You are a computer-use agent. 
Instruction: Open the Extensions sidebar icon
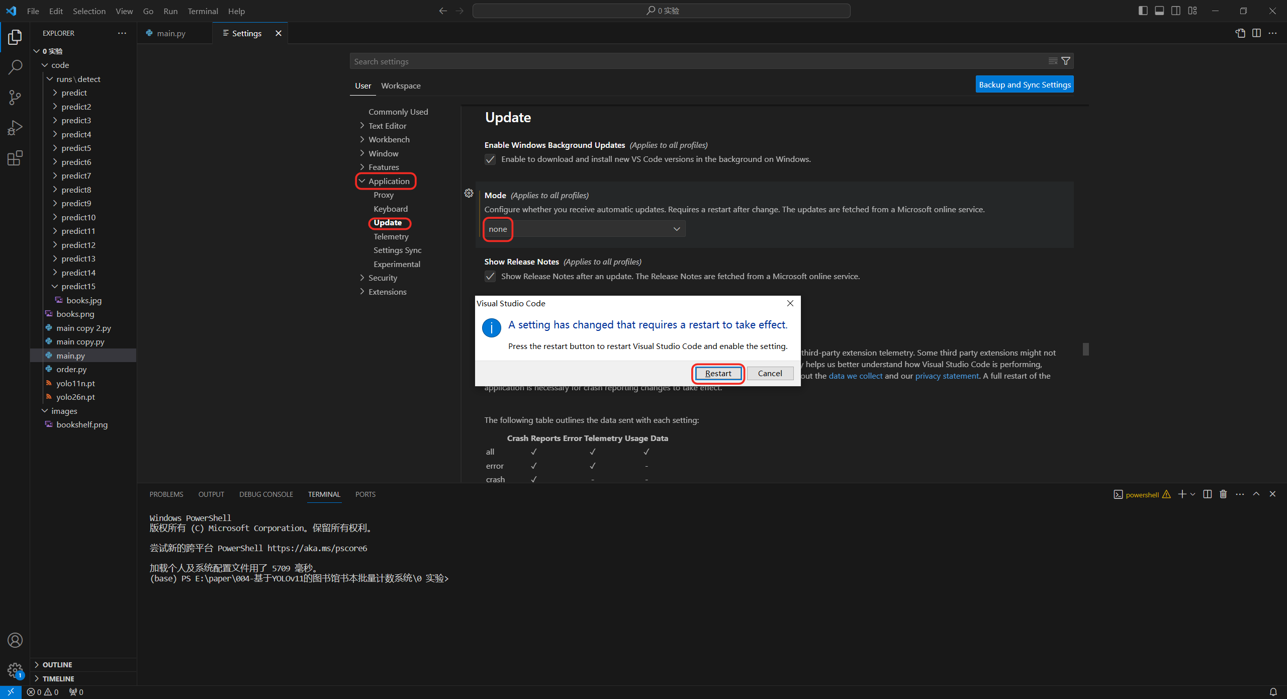point(15,158)
